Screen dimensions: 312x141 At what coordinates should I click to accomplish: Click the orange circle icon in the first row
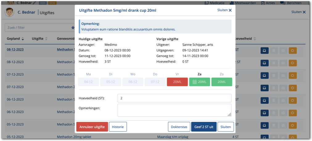pyautogui.click(x=293, y=50)
